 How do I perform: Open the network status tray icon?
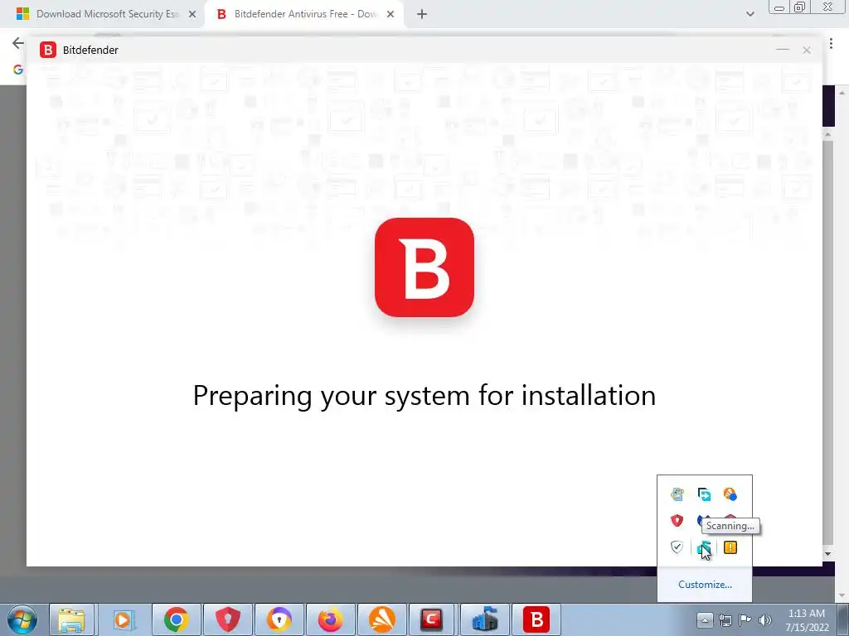[x=725, y=620]
